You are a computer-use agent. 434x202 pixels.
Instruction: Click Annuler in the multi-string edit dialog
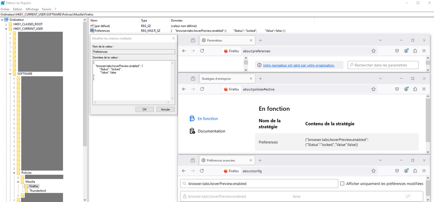coord(166,109)
